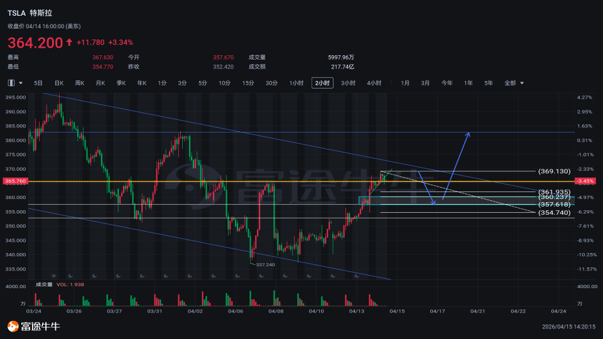Image resolution: width=603 pixels, height=339 pixels.
Task: Click the 04/15 date on time axis
Action: tap(397, 311)
